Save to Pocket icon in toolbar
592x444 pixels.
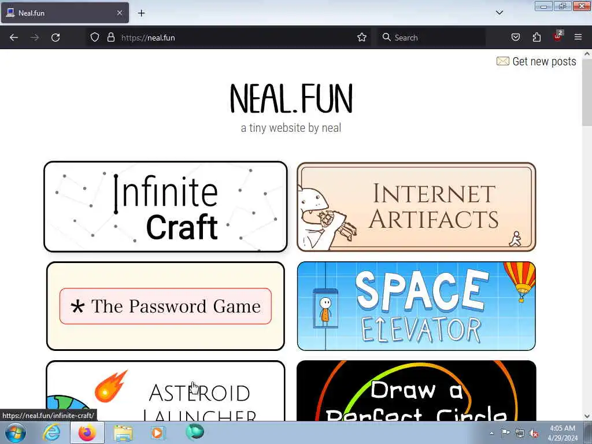(x=516, y=38)
